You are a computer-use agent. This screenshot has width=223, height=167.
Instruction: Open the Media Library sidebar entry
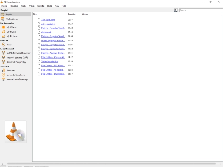[16, 19]
